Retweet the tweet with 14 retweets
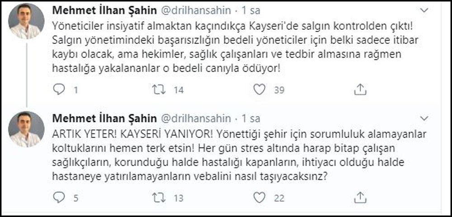Viewport: 452px width, 217px height. (159, 90)
